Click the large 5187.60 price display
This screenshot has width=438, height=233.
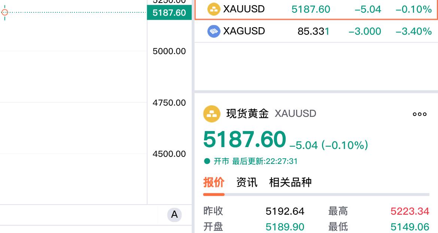coord(244,140)
